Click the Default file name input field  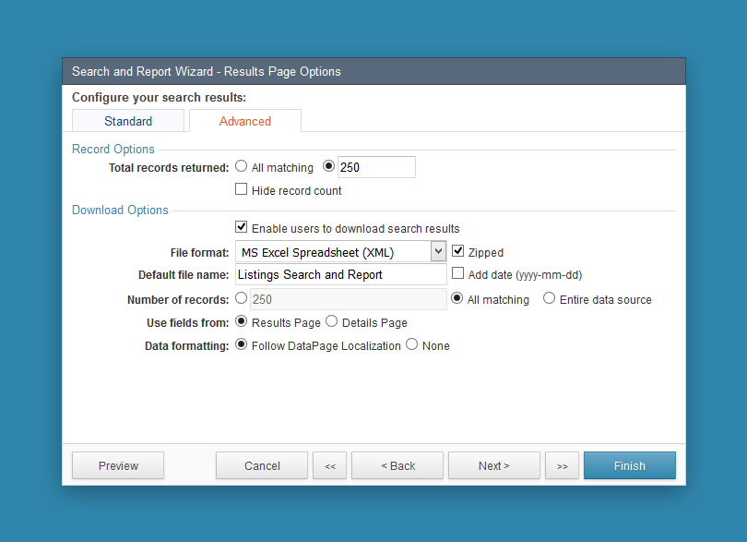340,274
